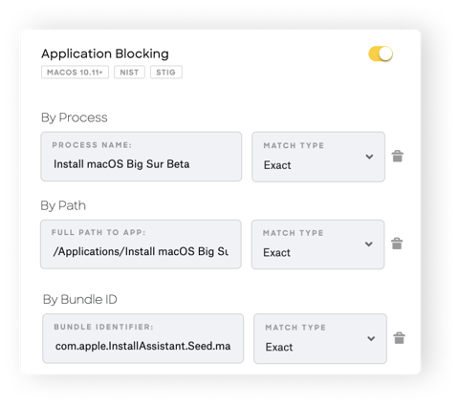Remove the By Path rule using trash icon
This screenshot has height=404, width=459.
click(397, 244)
